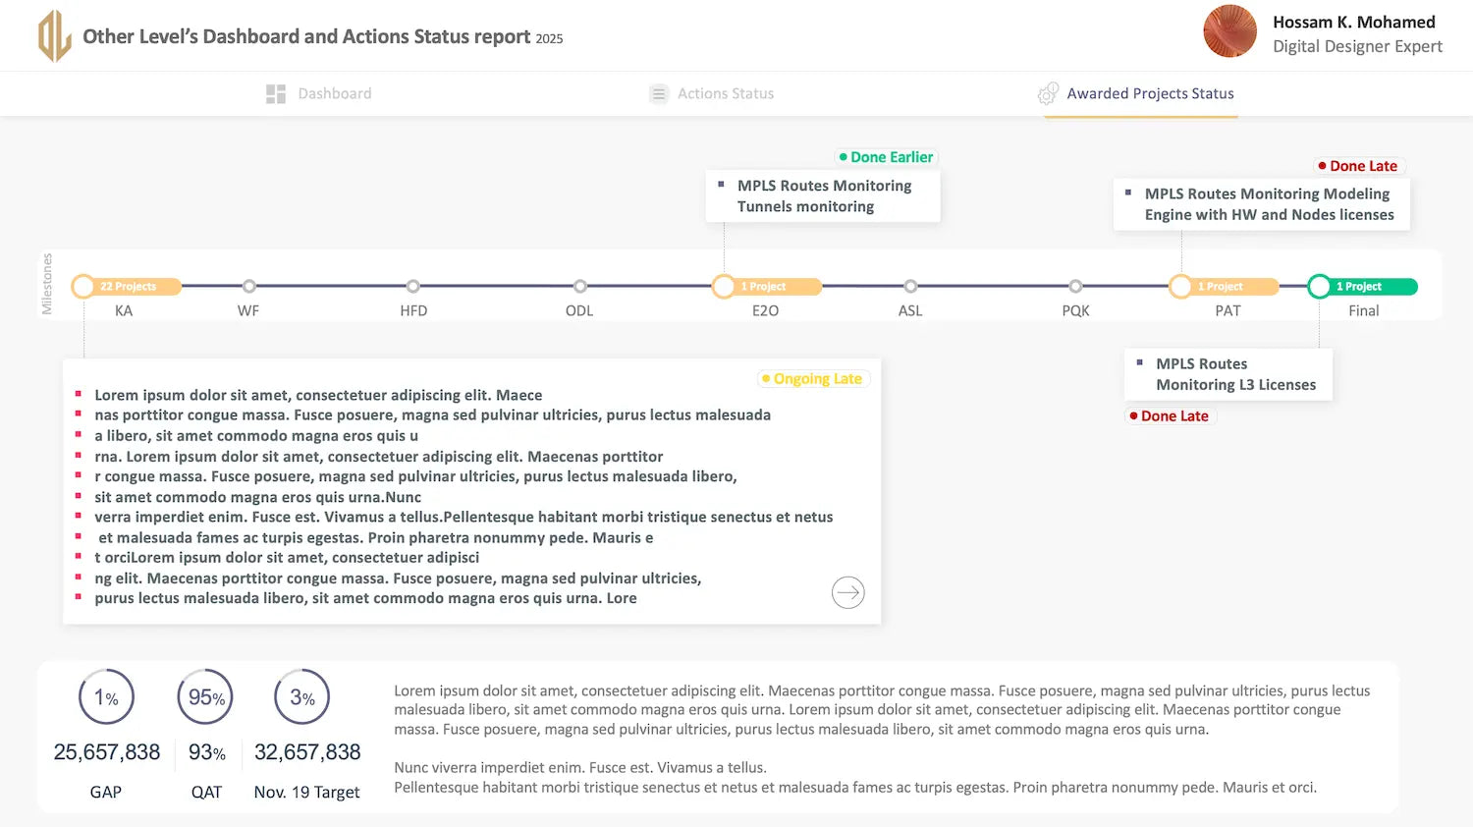Click the circled arrow in Ongoing Late card
The width and height of the screenshot is (1473, 827).
click(x=847, y=592)
